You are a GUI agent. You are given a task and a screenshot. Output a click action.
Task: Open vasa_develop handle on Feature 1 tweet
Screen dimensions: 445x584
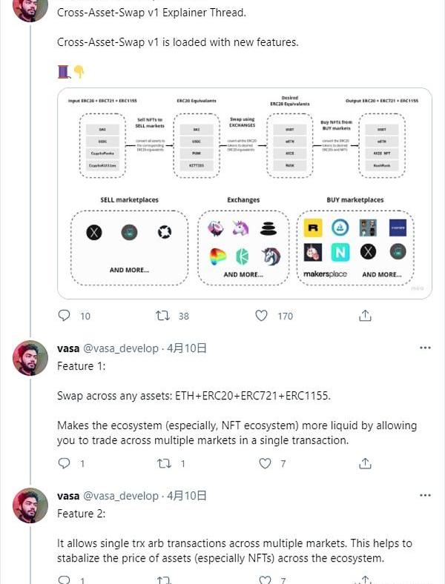pos(121,348)
